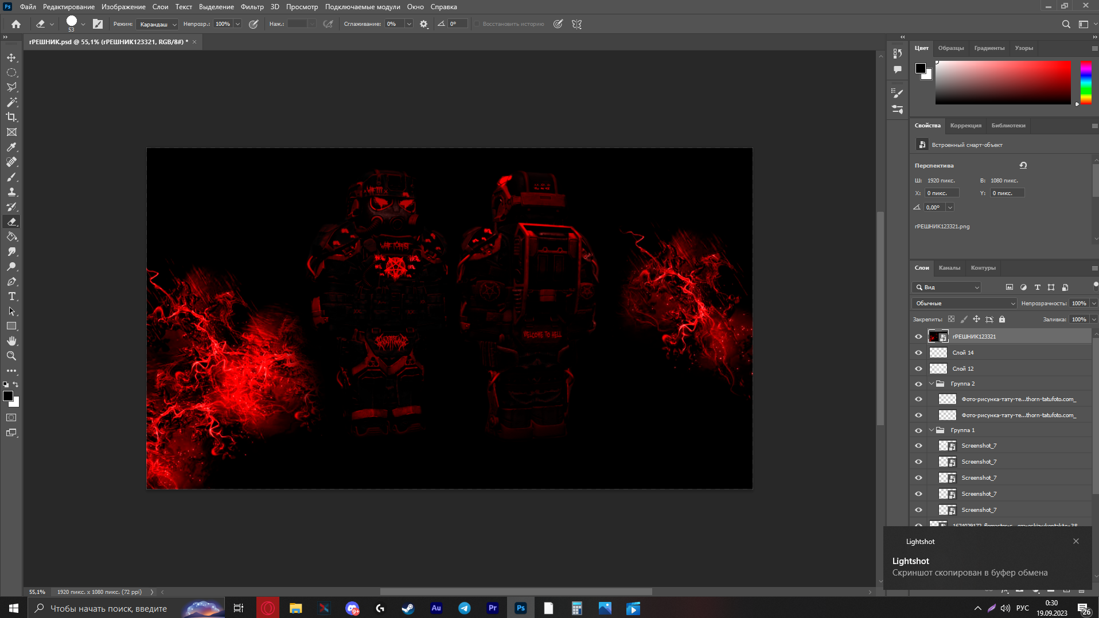Hide the гРЕШНИК123321 layer

click(918, 337)
